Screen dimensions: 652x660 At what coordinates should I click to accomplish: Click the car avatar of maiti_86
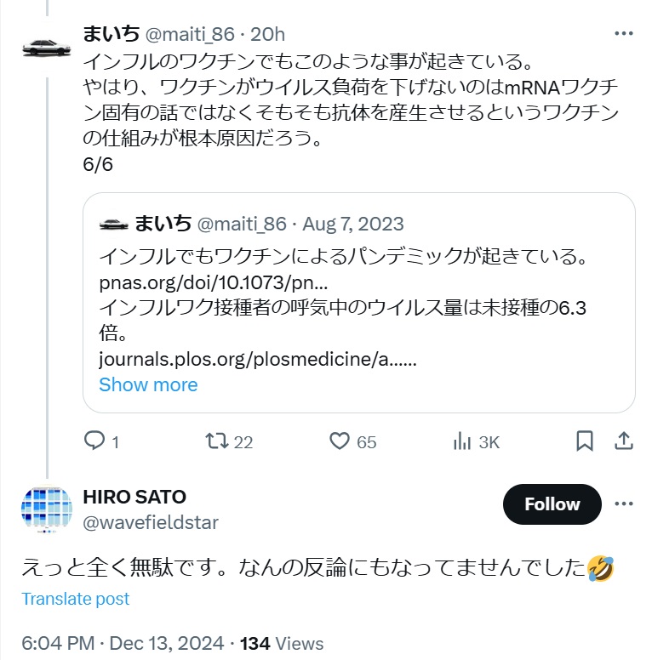(x=46, y=47)
